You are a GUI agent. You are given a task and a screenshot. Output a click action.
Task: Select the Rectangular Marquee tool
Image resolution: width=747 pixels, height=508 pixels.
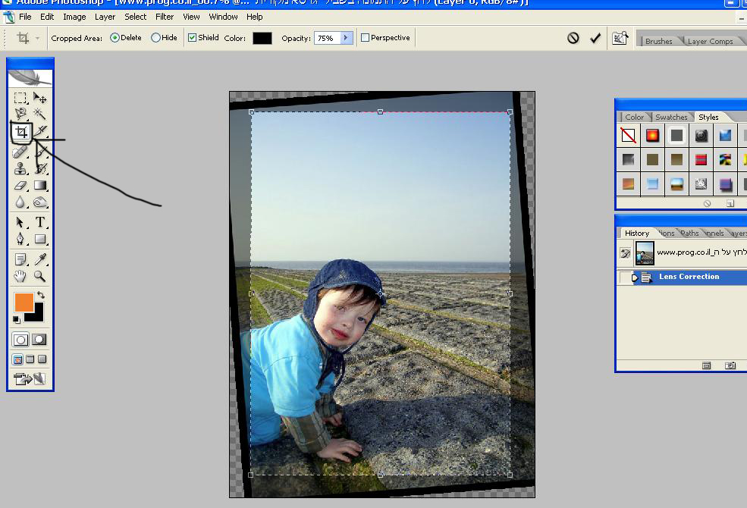click(21, 98)
